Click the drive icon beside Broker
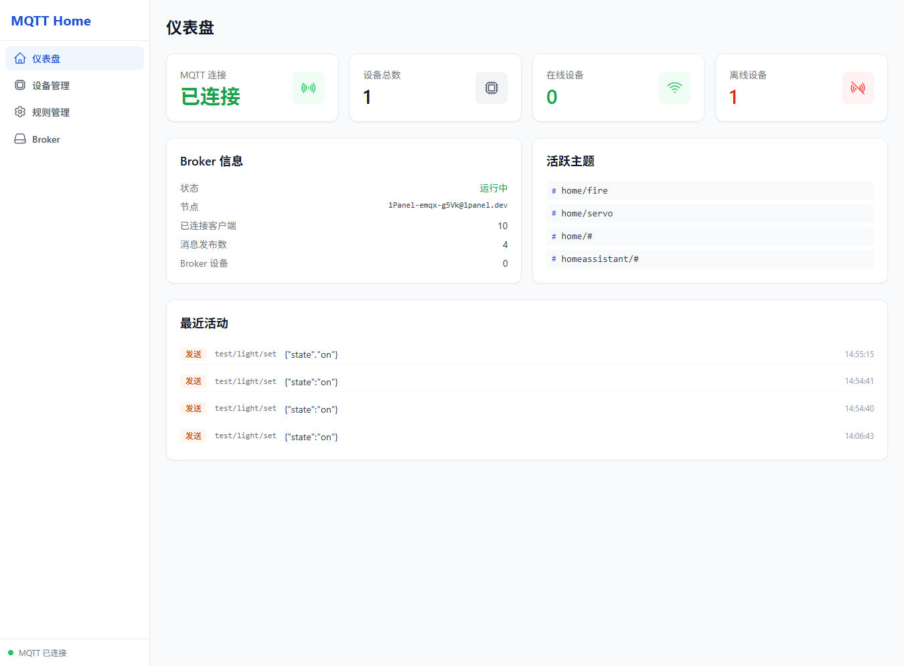Viewport: 904px width, 666px height. 20,139
